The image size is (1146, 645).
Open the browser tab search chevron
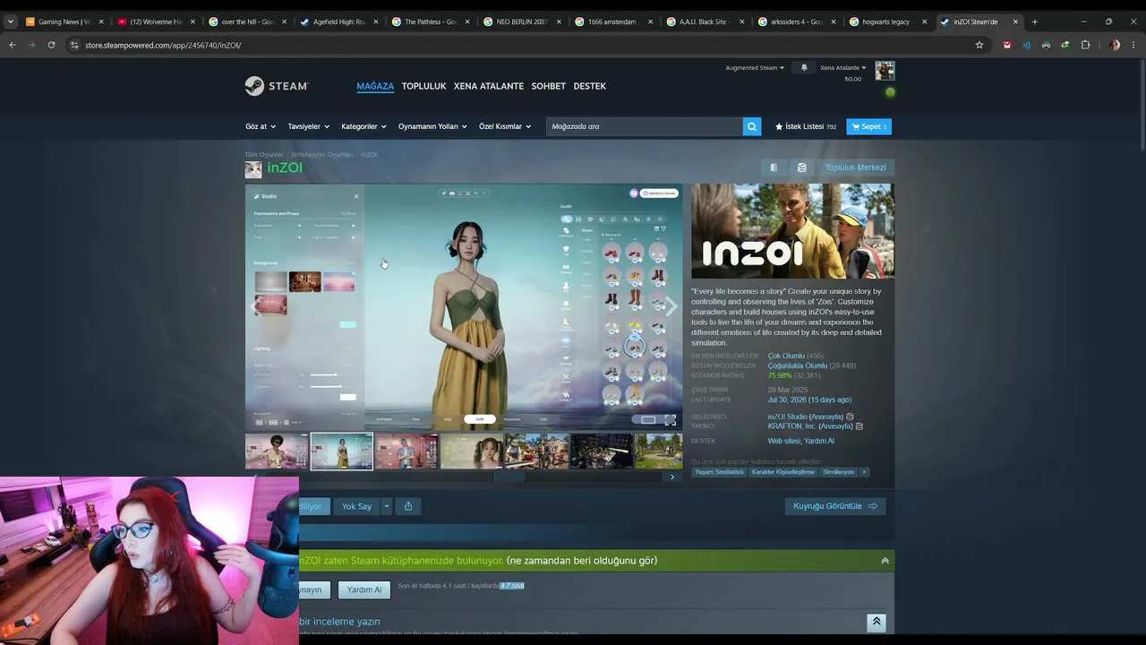pos(11,21)
